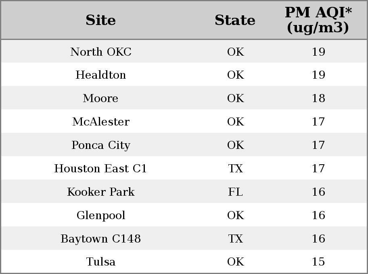Click the OK state cell for Glenpool
Screen dimensions: 368x274
[235, 215]
